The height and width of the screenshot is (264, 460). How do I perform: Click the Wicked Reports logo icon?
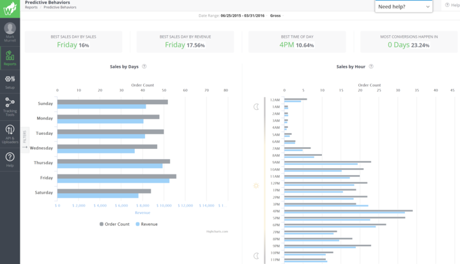pyautogui.click(x=10, y=9)
